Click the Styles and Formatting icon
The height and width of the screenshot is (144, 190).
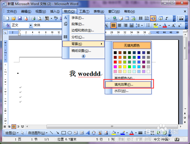click(x=8, y=25)
